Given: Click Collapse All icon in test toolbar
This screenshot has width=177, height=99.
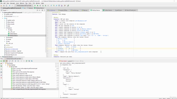Looking at the screenshot, I should click(x=18, y=61).
